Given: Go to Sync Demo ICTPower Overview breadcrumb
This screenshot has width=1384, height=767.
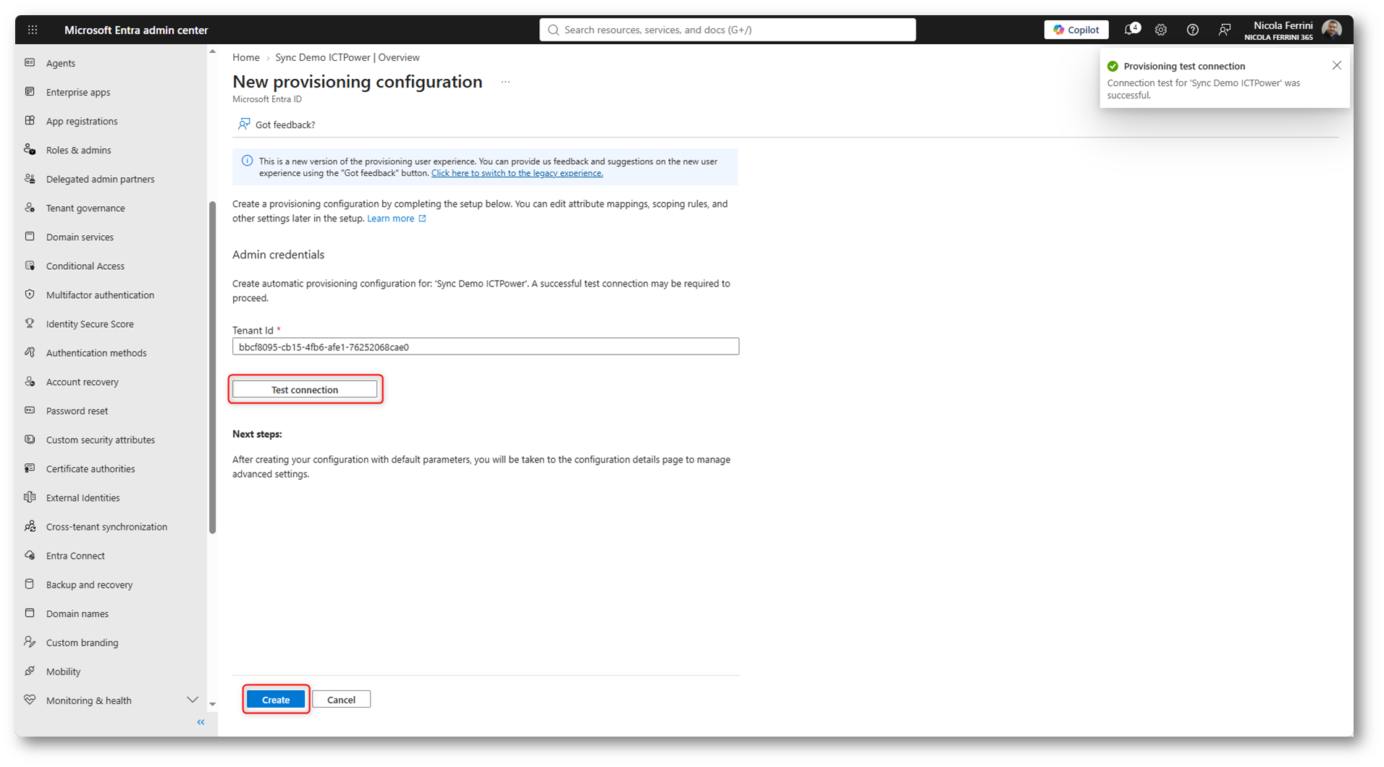Looking at the screenshot, I should pyautogui.click(x=347, y=57).
